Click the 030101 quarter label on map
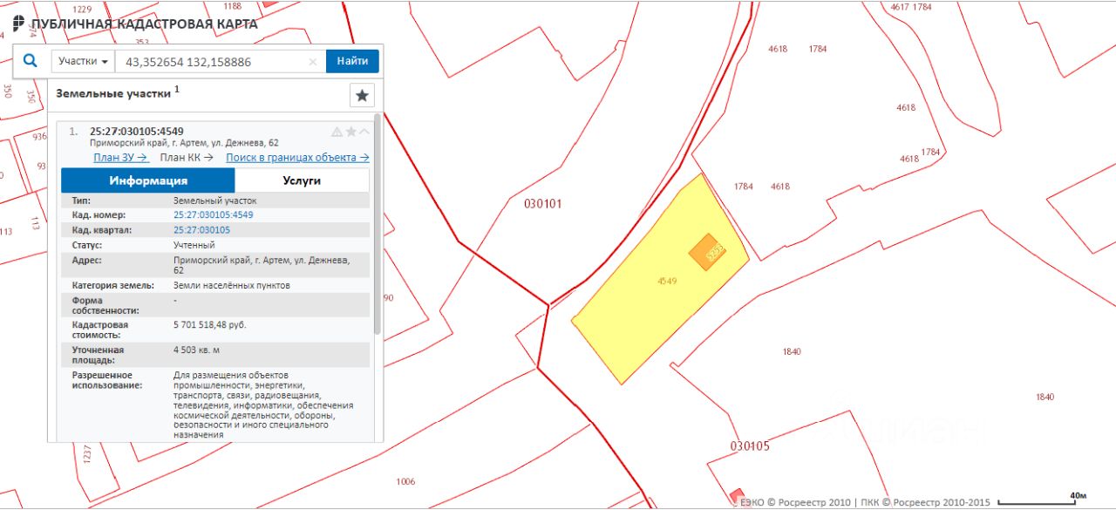Image resolution: width=1116 pixels, height=510 pixels. point(542,204)
